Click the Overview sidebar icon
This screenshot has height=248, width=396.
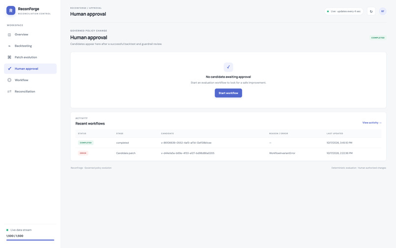click(9, 34)
